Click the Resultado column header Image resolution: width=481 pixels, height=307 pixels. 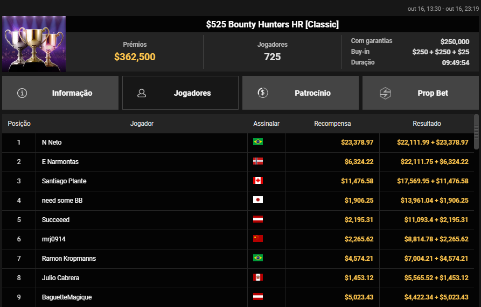(x=427, y=124)
